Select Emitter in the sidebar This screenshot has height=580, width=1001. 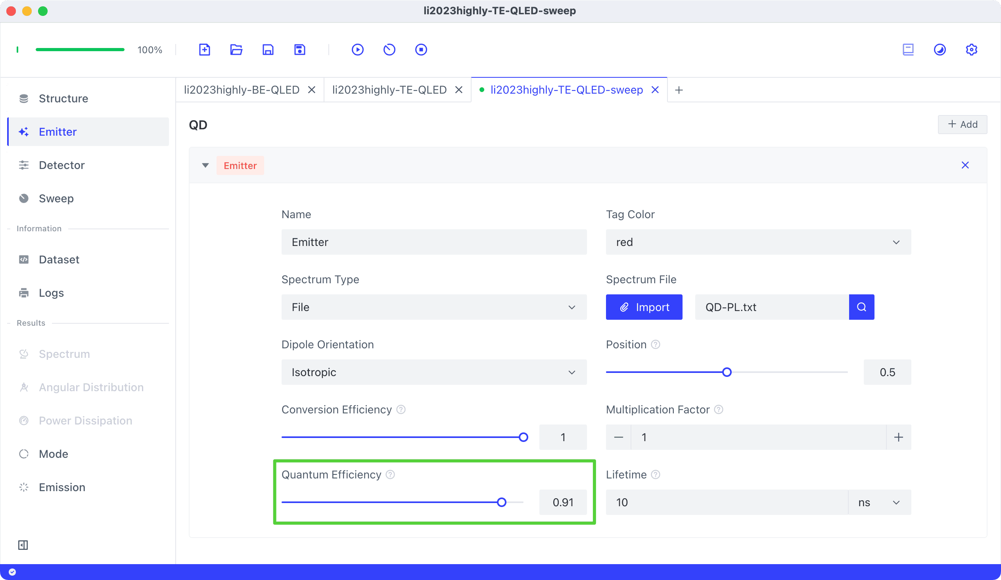pyautogui.click(x=88, y=132)
